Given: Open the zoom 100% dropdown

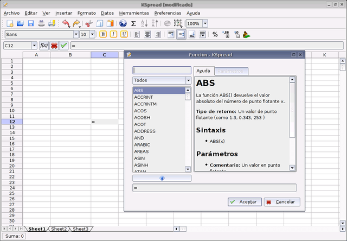Looking at the screenshot, I should (x=205, y=23).
